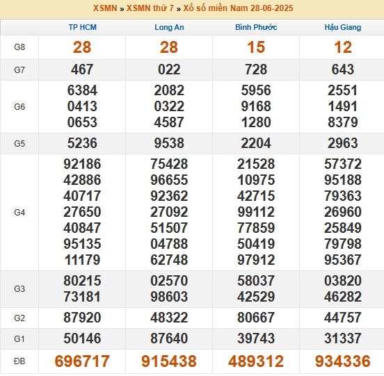Click G1 number 31337
This screenshot has height=376, width=384.
pyautogui.click(x=343, y=338)
